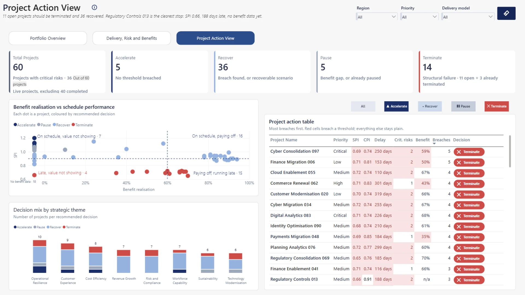
Task: Click the Recover KPI card showing 36
Action: [262, 72]
